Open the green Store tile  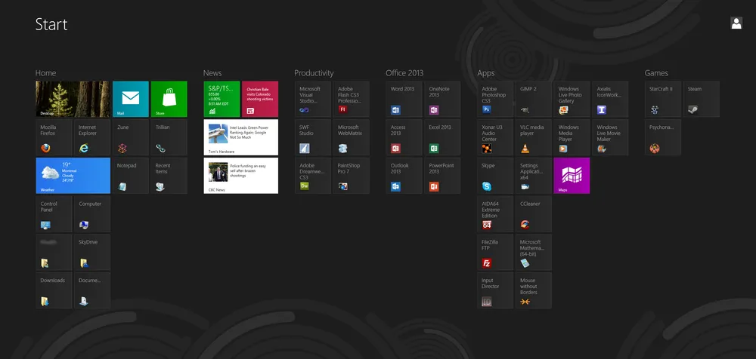[x=169, y=99]
